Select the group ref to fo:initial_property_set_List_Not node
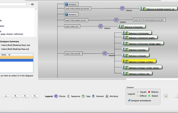178x113 pixels. [149, 20]
